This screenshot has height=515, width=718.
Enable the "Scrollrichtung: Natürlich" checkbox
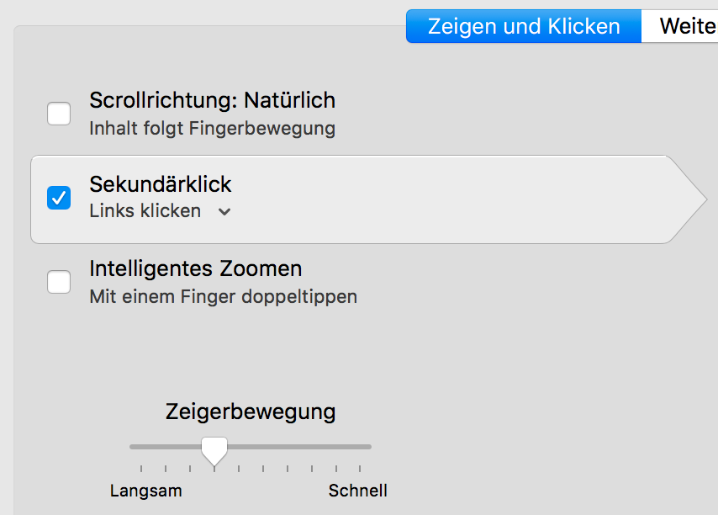click(x=59, y=113)
